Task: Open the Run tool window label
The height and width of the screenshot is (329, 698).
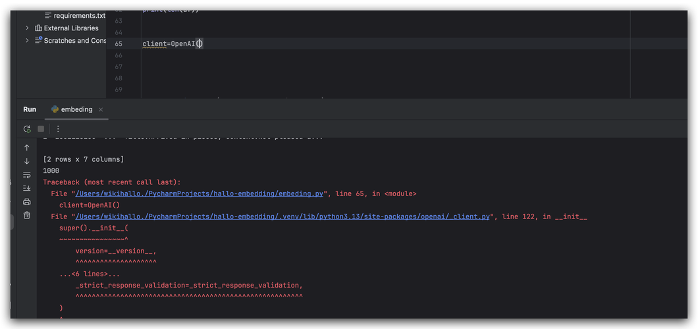Action: [30, 109]
